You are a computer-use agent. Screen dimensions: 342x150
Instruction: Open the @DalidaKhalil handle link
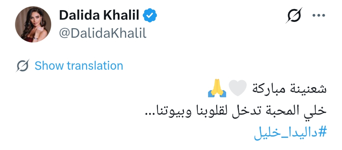[x=103, y=33]
